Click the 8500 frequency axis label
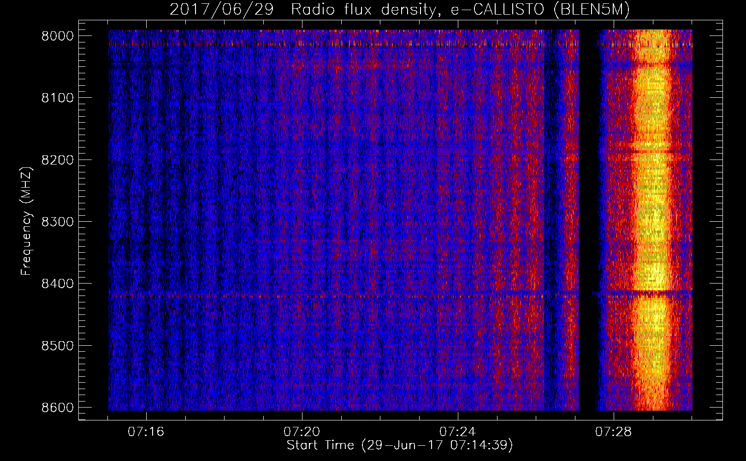This screenshot has height=461, width=746. point(58,346)
